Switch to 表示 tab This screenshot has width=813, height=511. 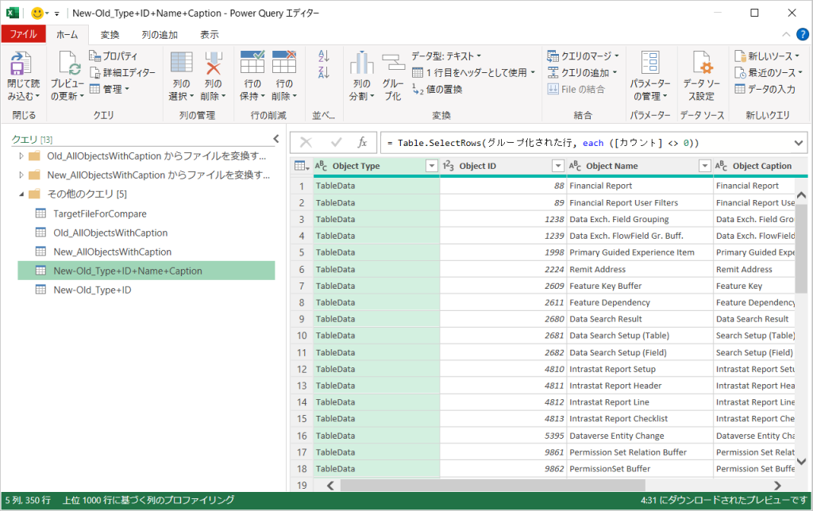tap(210, 35)
